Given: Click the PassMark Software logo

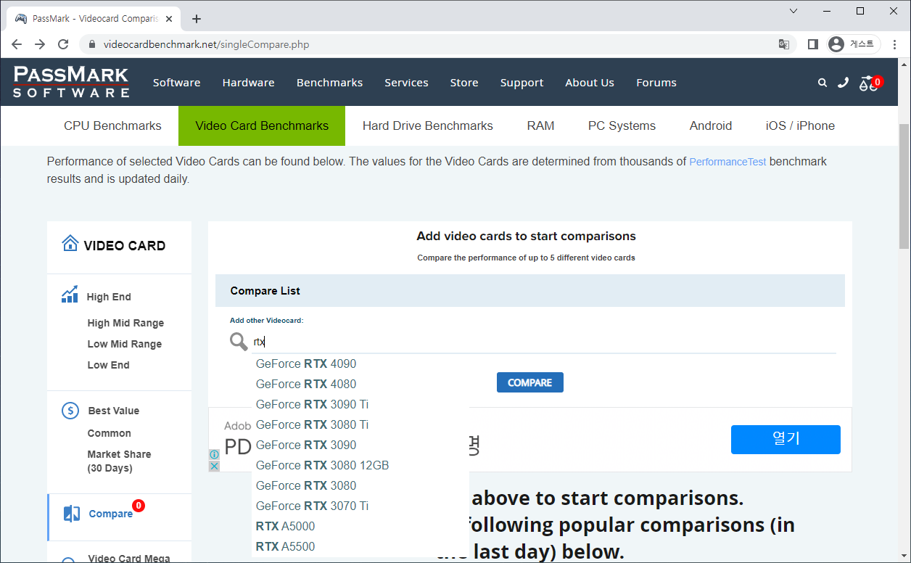Looking at the screenshot, I should pos(71,82).
